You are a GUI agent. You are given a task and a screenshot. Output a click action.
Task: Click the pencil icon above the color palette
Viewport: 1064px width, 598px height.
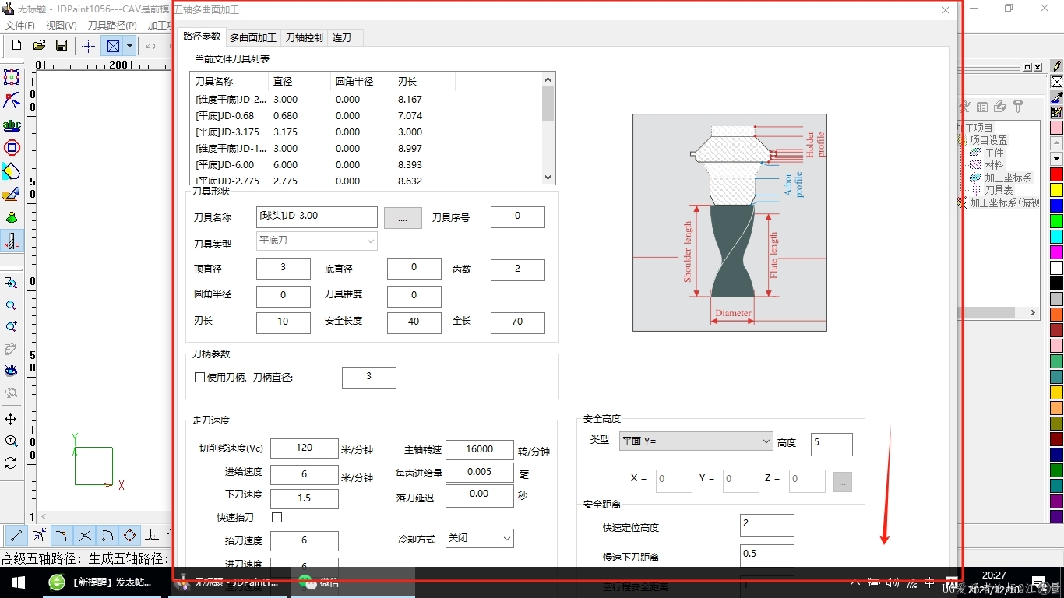pos(1057,67)
